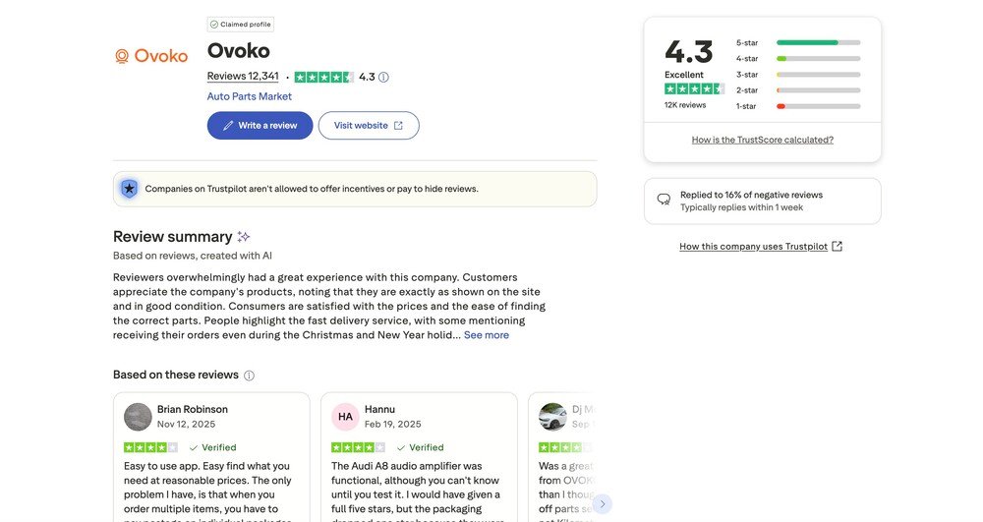Viewport: 983px width, 522px height.
Task: Click the third reviewer's car avatar
Action: click(x=552, y=417)
